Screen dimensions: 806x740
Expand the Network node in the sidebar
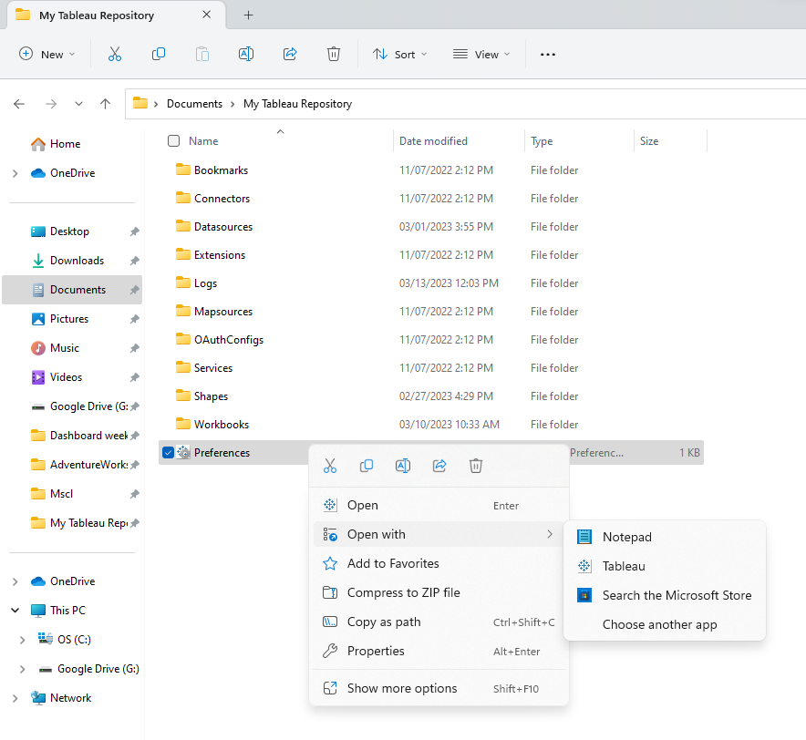16,698
